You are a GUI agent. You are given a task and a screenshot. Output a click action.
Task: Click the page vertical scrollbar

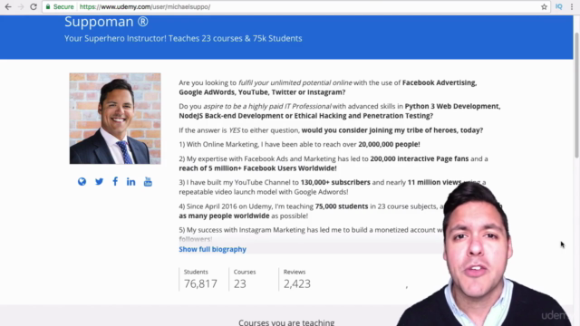[x=576, y=95]
